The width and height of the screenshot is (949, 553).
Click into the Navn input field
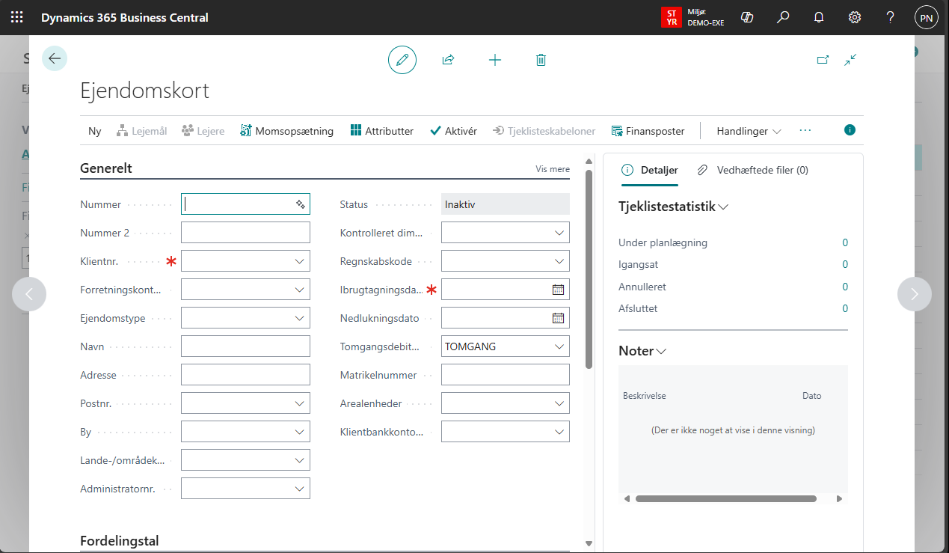245,346
